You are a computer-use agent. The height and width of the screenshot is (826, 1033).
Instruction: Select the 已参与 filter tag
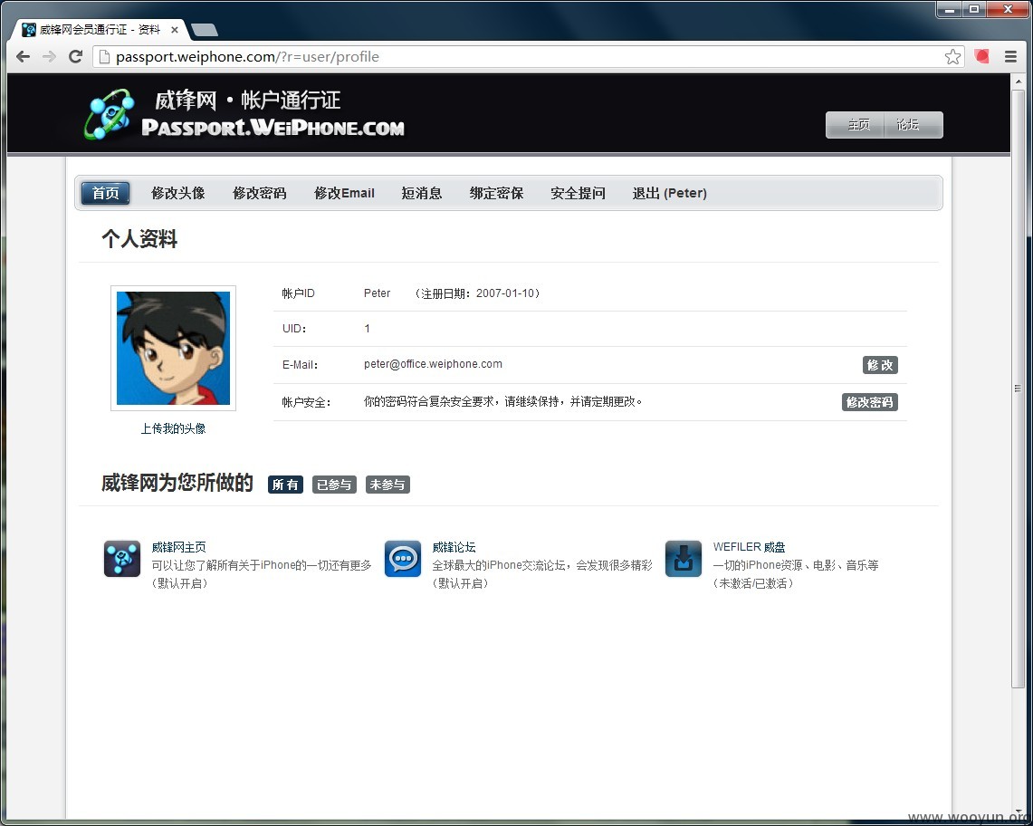pos(334,485)
